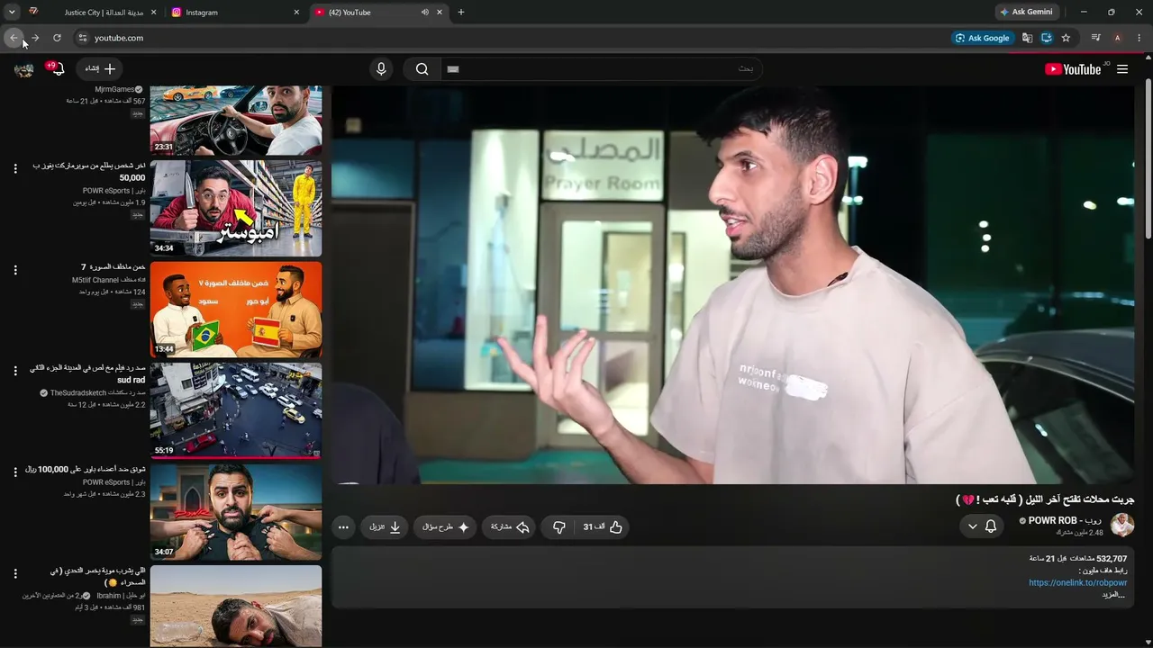The height and width of the screenshot is (648, 1153).
Task: Open the Chrome three-dot menu
Action: (x=1139, y=38)
